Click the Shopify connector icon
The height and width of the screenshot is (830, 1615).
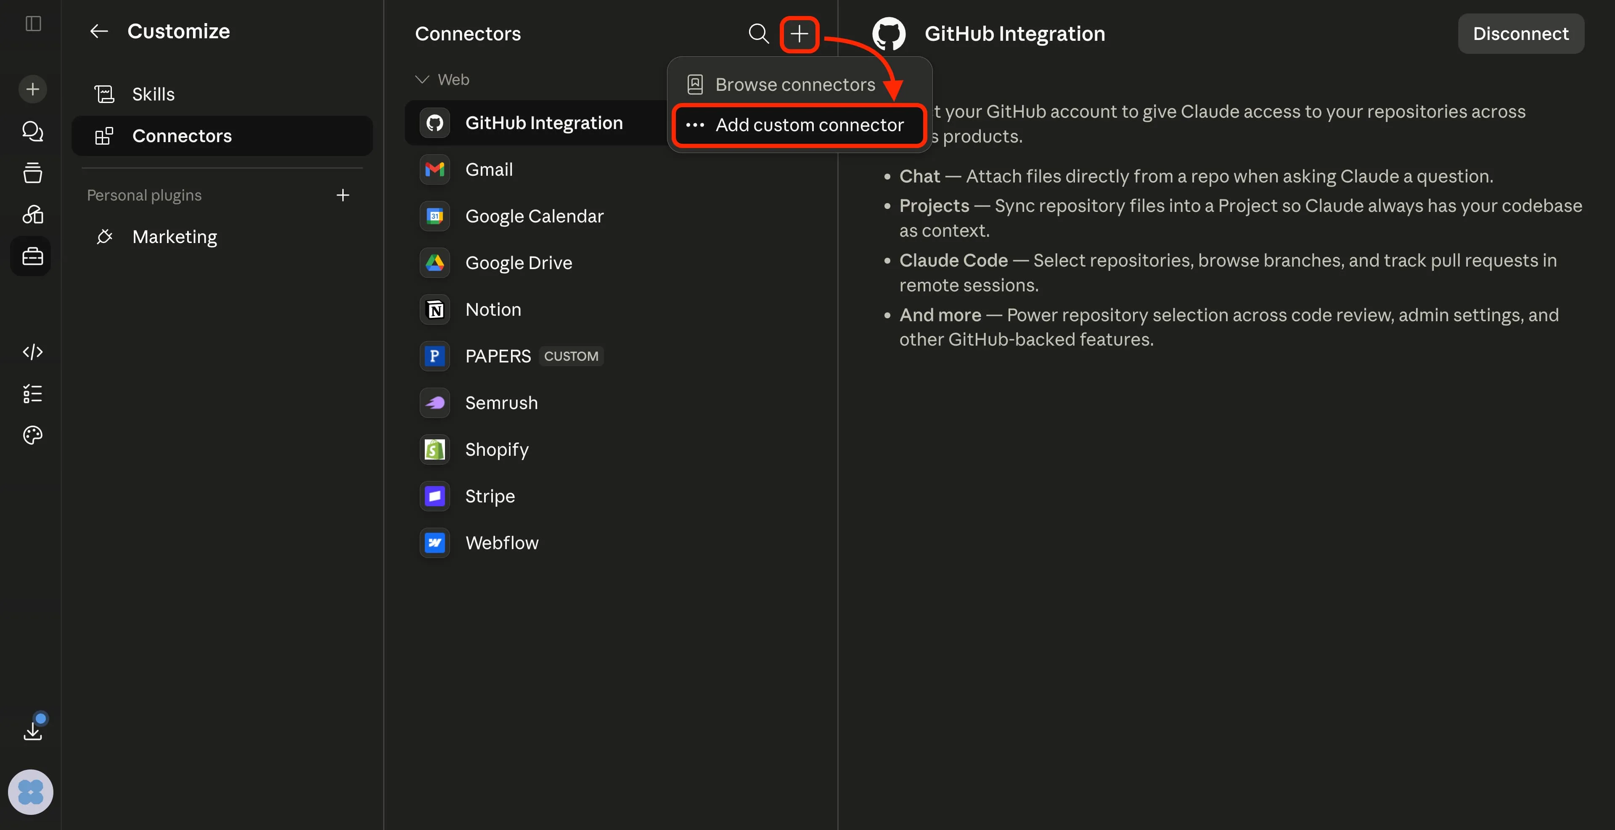point(434,449)
